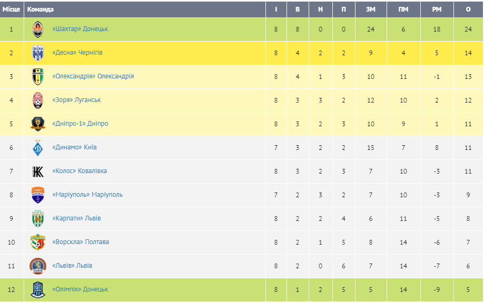Click the «РМ» goal difference column header
Image resolution: width=484 pixels, height=303 pixels.
[437, 9]
